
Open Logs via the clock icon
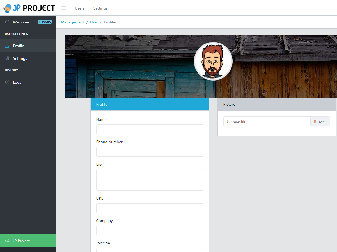coord(7,82)
